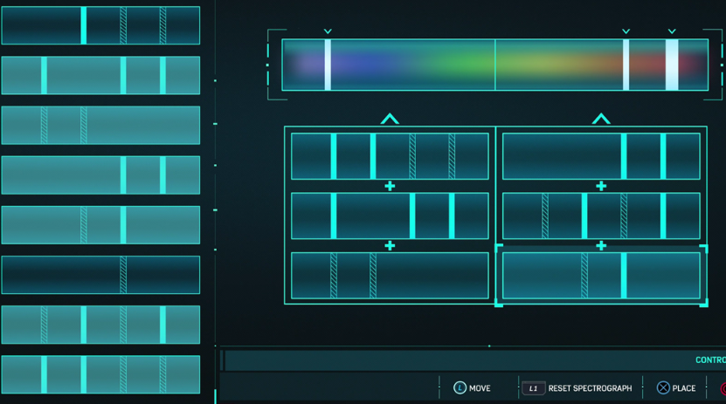Click the white line in the orange spectrum area
Image resolution: width=726 pixels, height=404 pixels.
coord(626,65)
